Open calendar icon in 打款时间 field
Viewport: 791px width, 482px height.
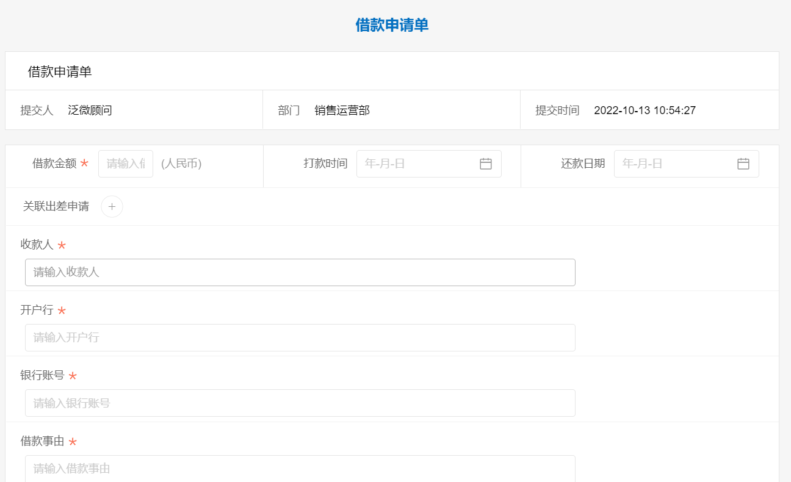[486, 164]
